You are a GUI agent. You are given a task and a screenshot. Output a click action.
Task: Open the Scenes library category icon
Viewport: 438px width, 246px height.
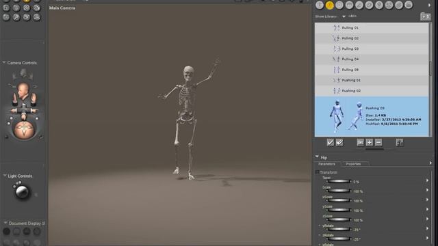point(409,5)
